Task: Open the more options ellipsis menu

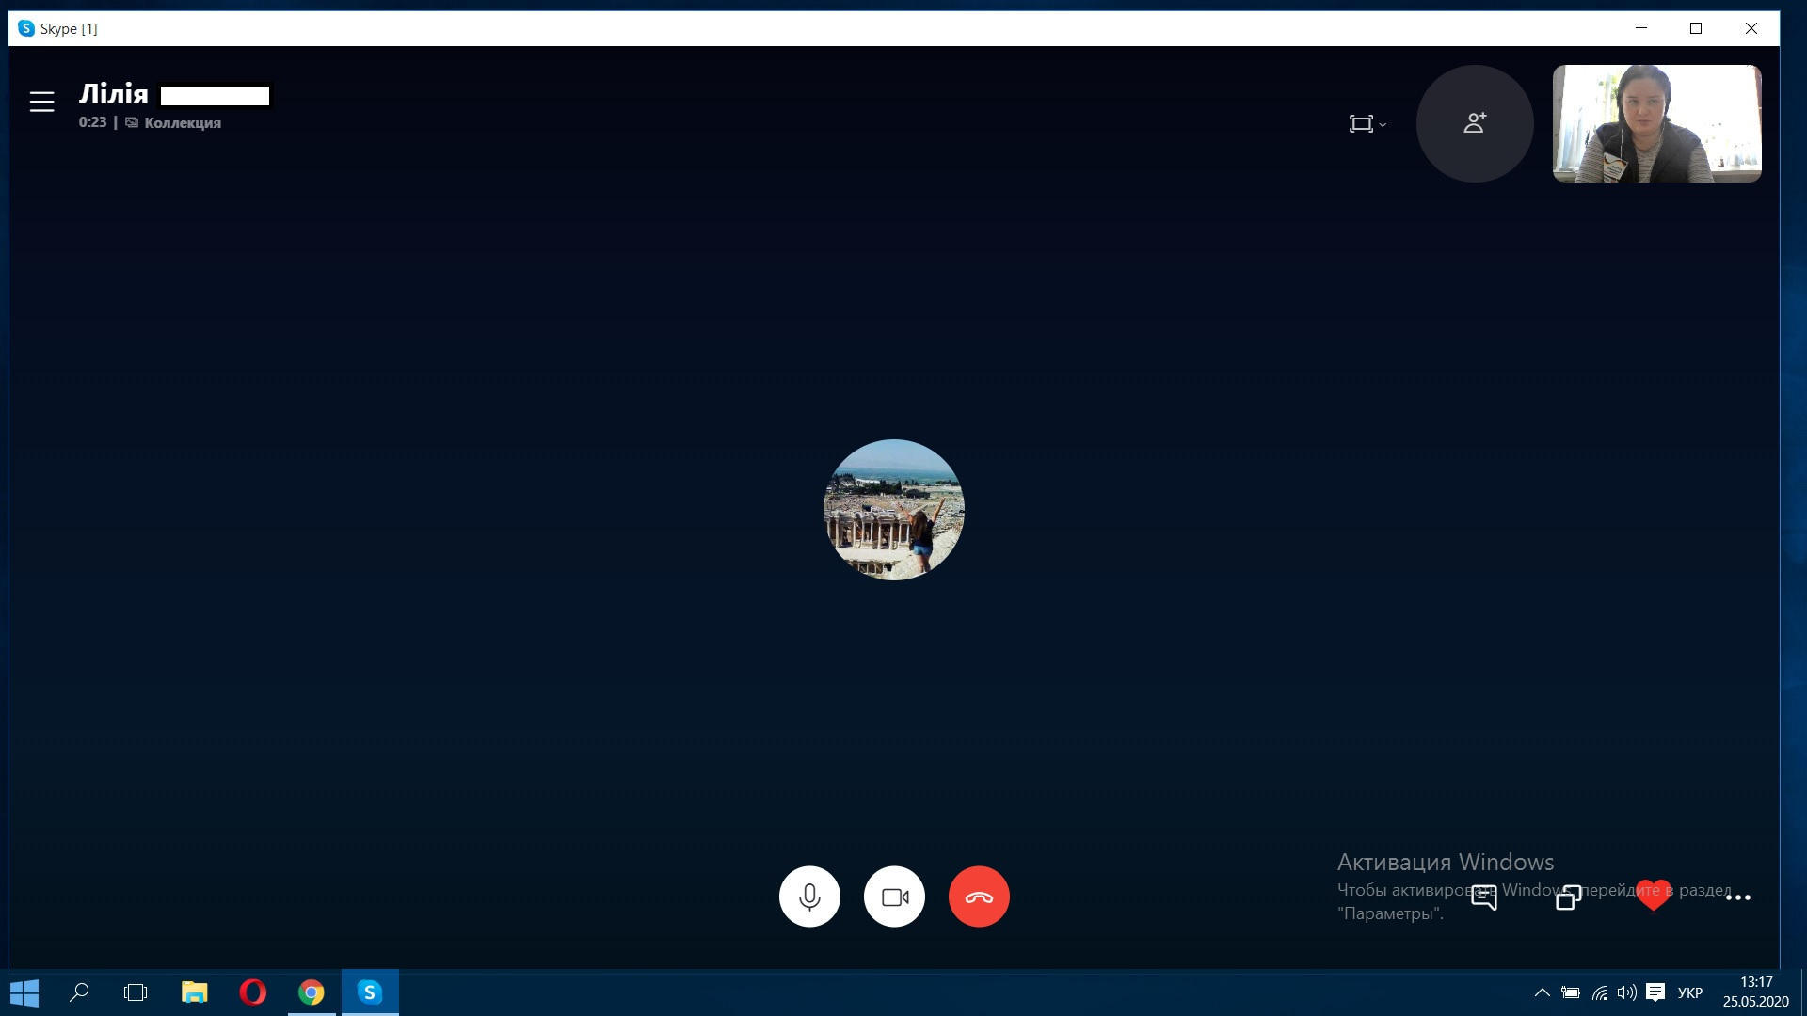Action: point(1737,897)
